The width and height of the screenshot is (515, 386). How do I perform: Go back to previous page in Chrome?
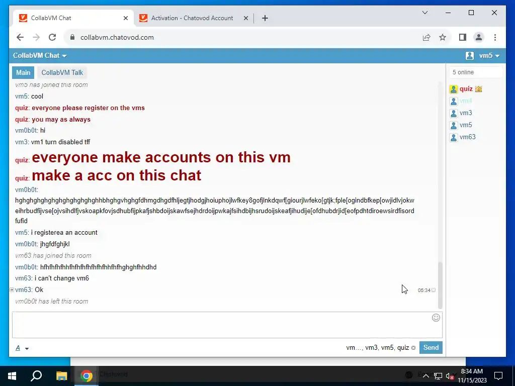click(x=20, y=37)
